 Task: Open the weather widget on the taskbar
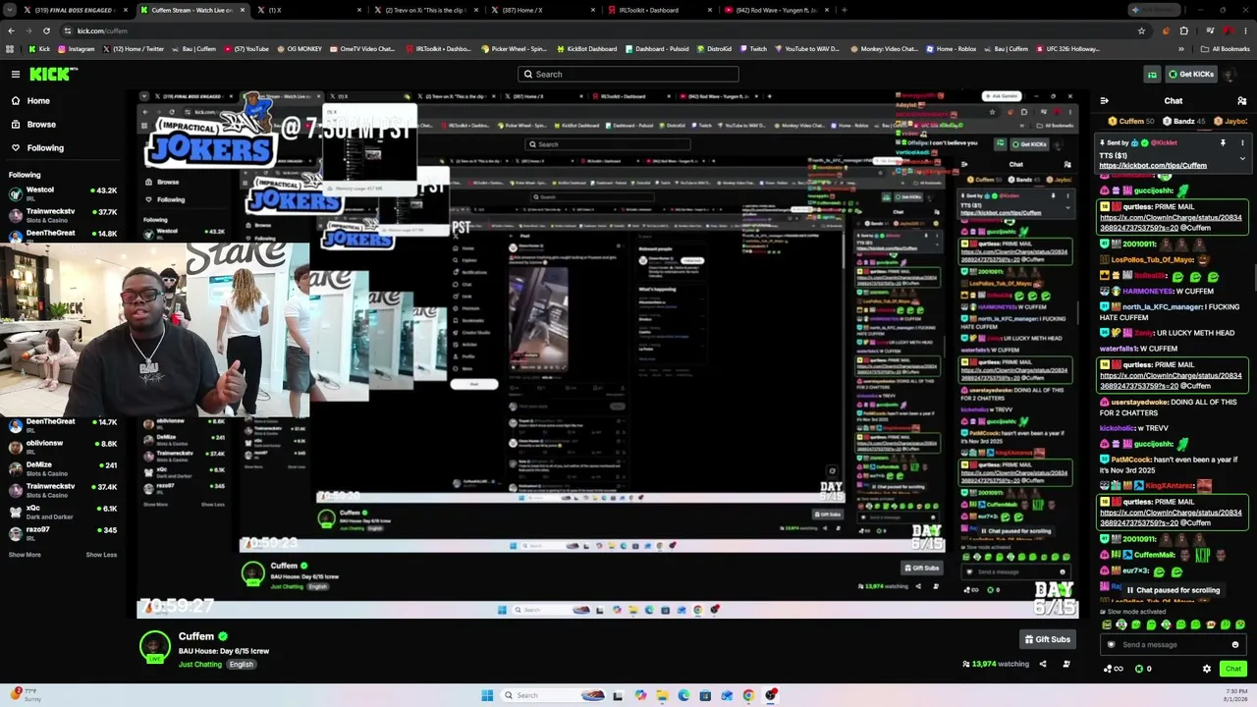[26, 695]
